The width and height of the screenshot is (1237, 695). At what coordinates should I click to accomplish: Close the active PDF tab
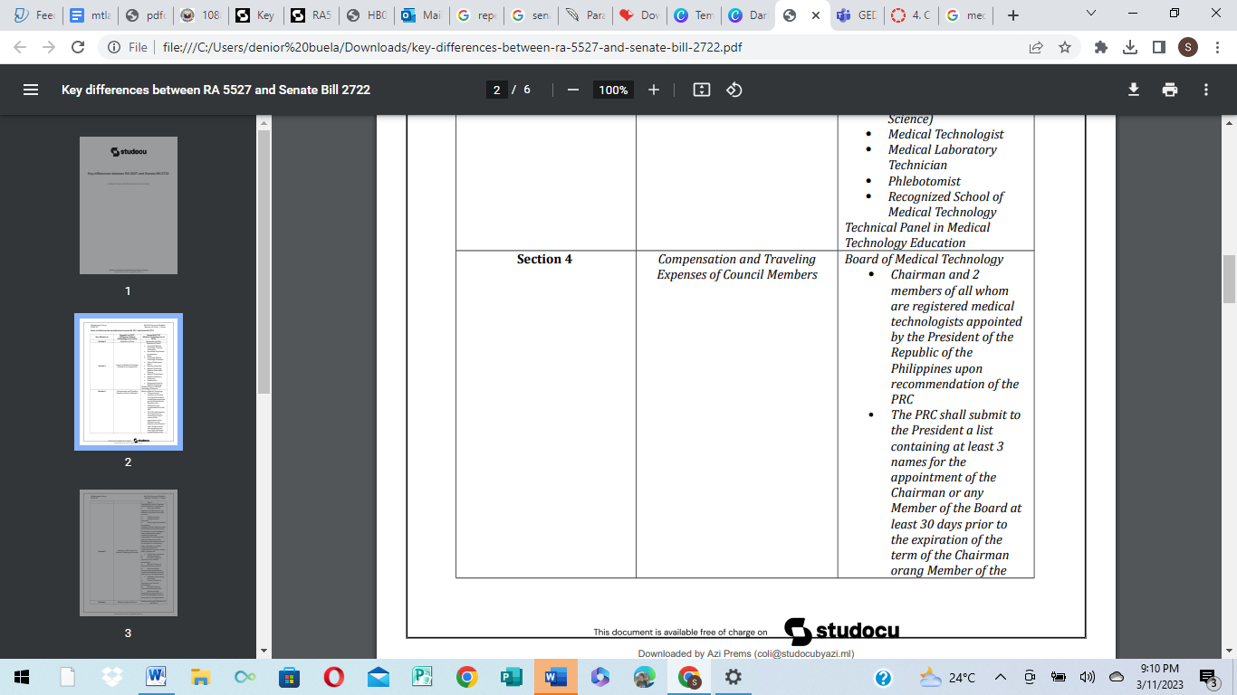[x=816, y=15]
